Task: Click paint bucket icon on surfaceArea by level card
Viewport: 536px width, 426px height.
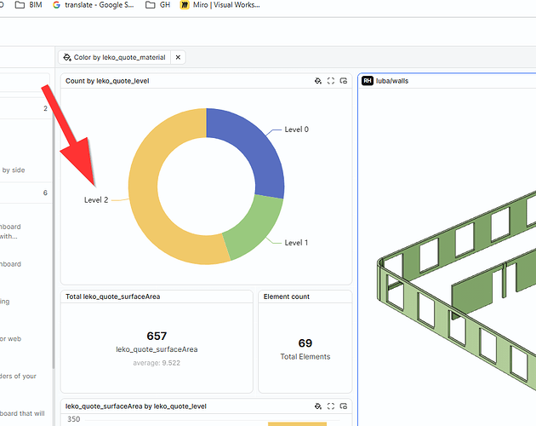Action: (318, 406)
